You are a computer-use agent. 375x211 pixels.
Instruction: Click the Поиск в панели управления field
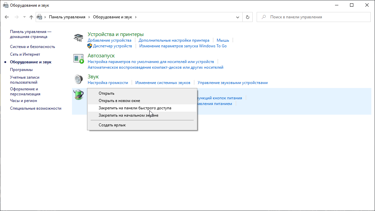pyautogui.click(x=317, y=17)
